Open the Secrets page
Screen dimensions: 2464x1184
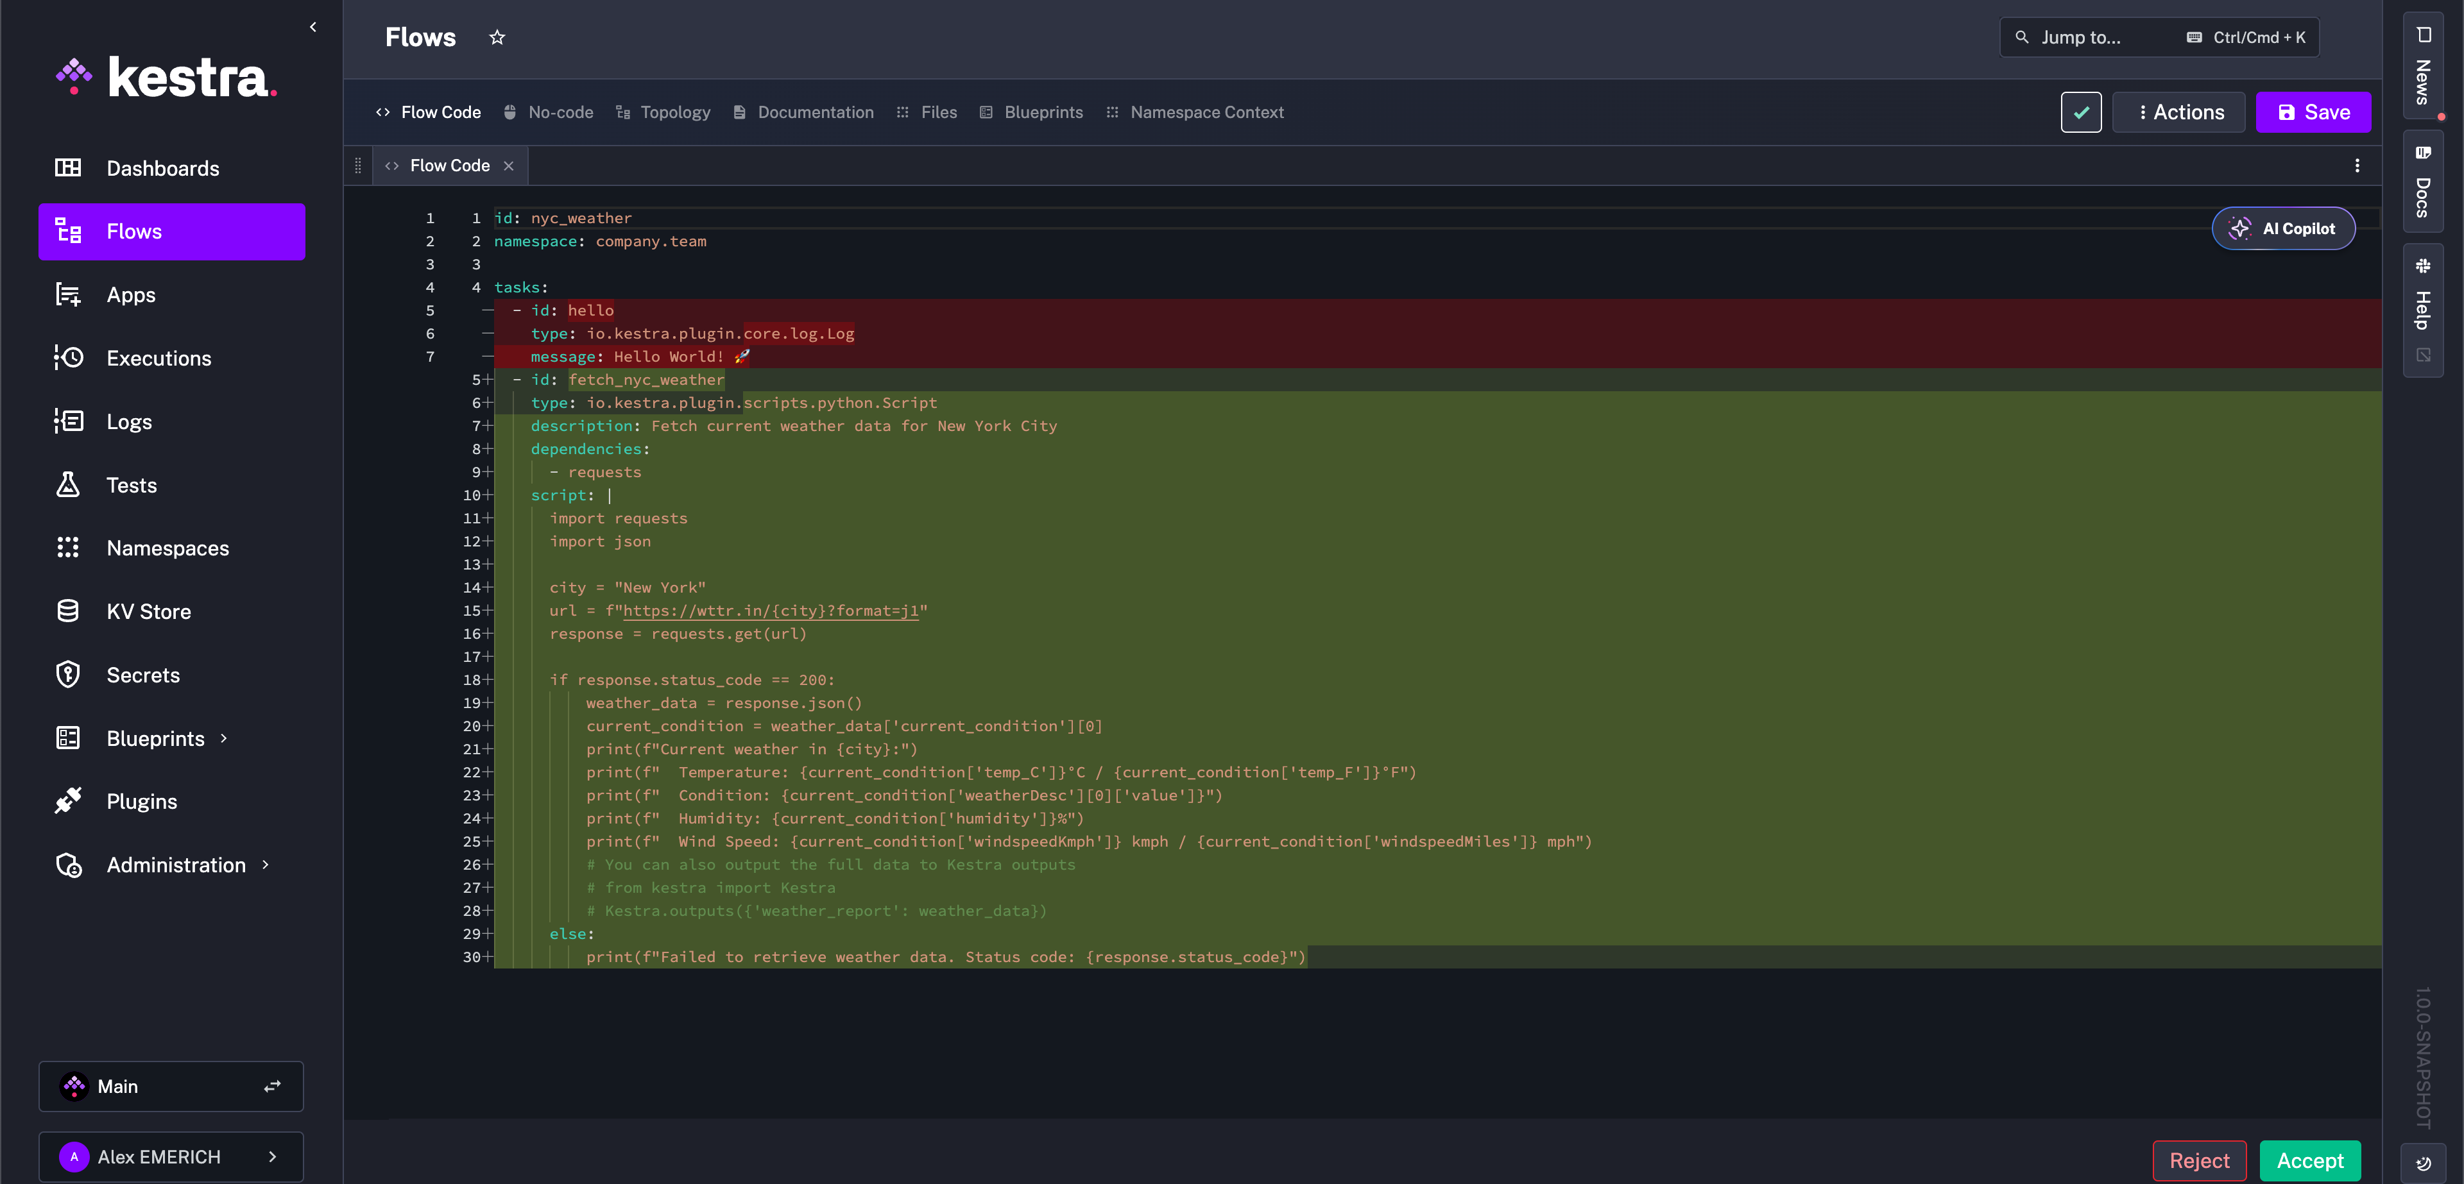[x=142, y=675]
